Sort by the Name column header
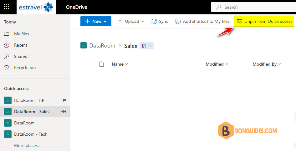The height and width of the screenshot is (151, 296). pyautogui.click(x=120, y=64)
